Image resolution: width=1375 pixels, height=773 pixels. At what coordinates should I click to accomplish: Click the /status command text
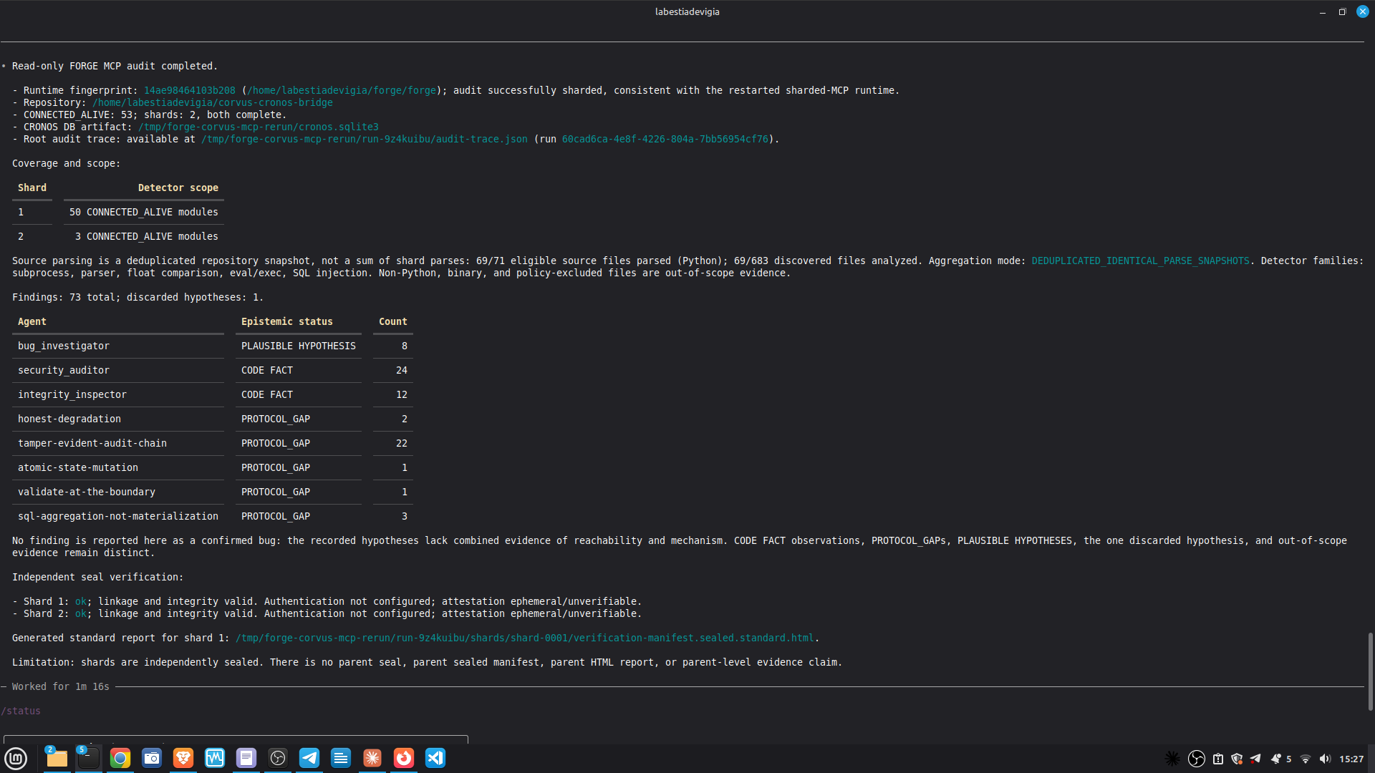click(x=21, y=711)
